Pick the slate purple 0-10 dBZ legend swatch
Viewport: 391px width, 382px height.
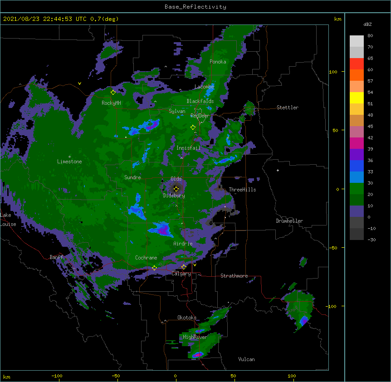click(x=357, y=211)
